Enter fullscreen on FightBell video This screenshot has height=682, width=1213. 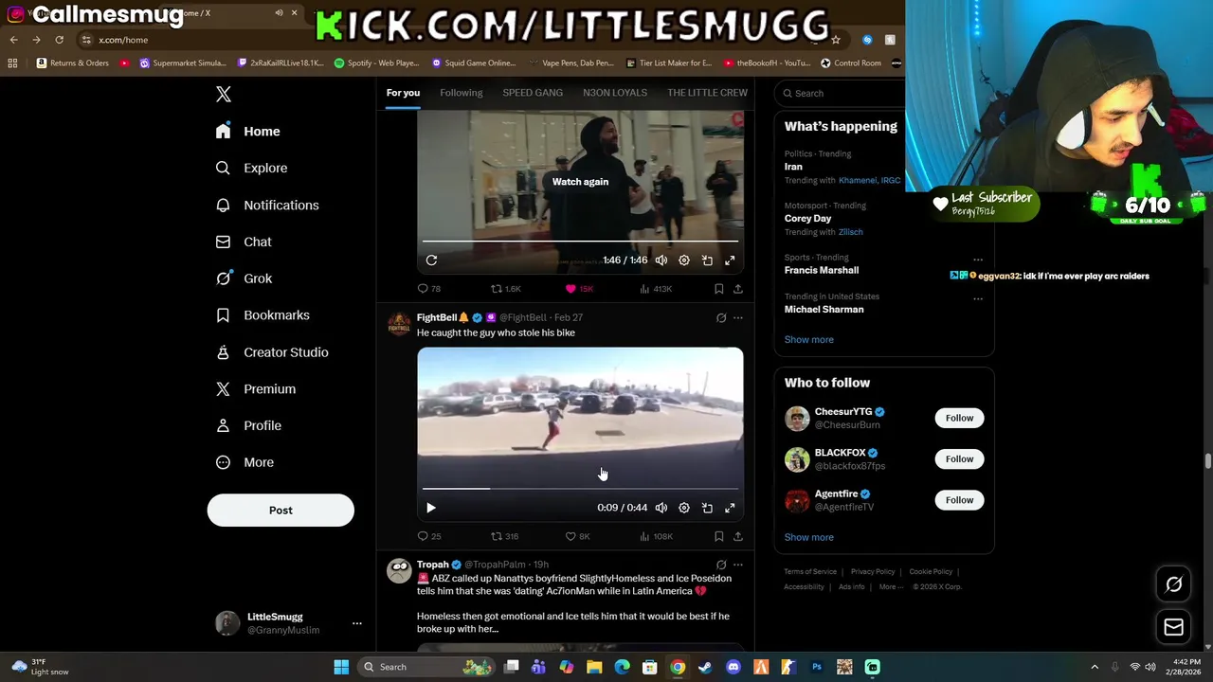pos(730,508)
